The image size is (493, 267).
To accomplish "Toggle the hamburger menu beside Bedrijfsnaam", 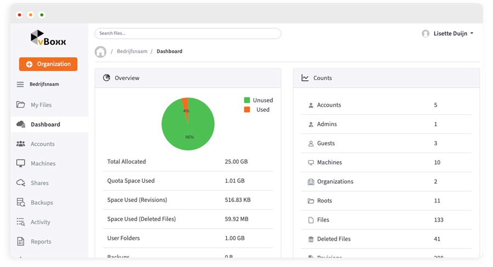I will pos(20,84).
